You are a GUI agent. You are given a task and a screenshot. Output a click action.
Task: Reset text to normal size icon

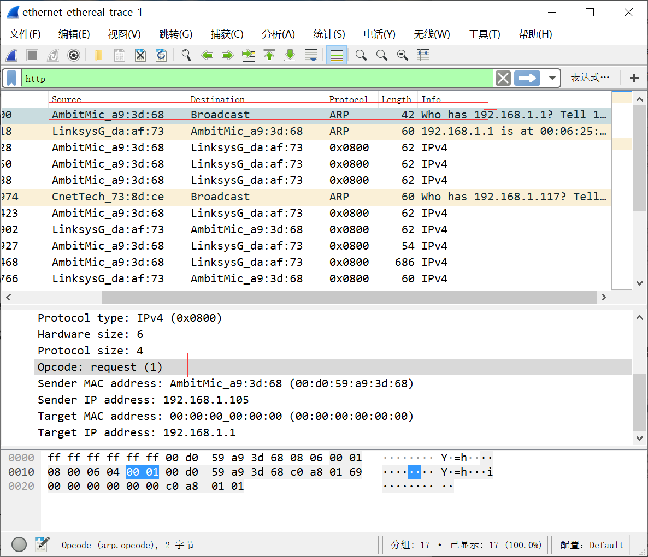[x=403, y=55]
